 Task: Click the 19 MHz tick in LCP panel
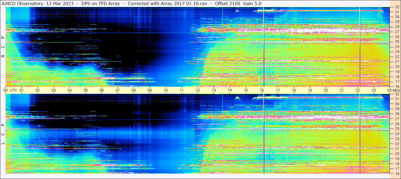[397, 159]
